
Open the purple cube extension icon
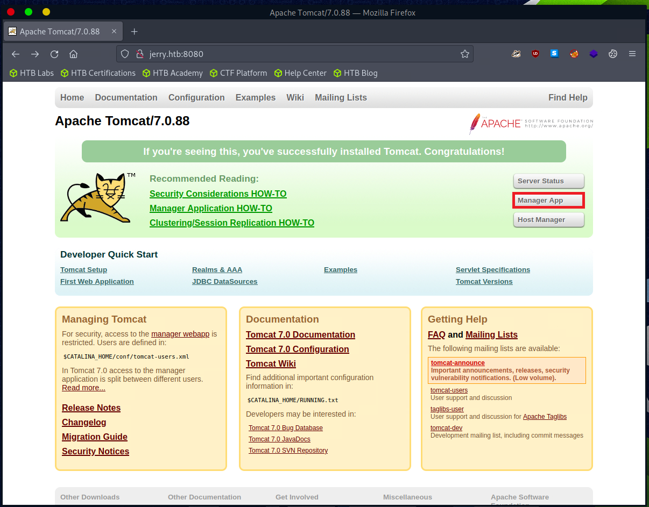593,54
